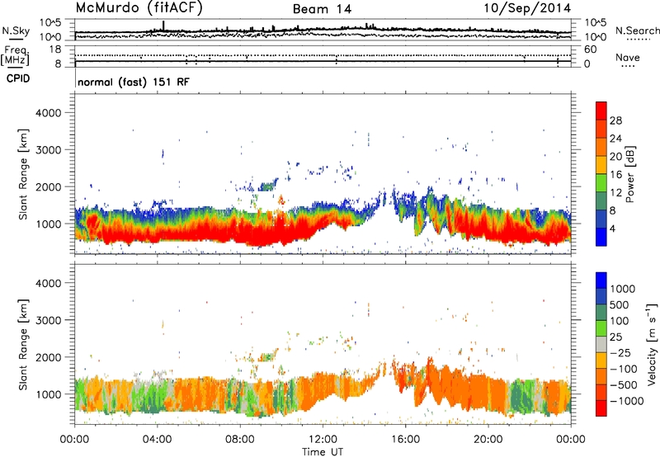The height and width of the screenshot is (457, 660).
Task: Click the '60' label on Nave axis
Action: click(x=590, y=49)
